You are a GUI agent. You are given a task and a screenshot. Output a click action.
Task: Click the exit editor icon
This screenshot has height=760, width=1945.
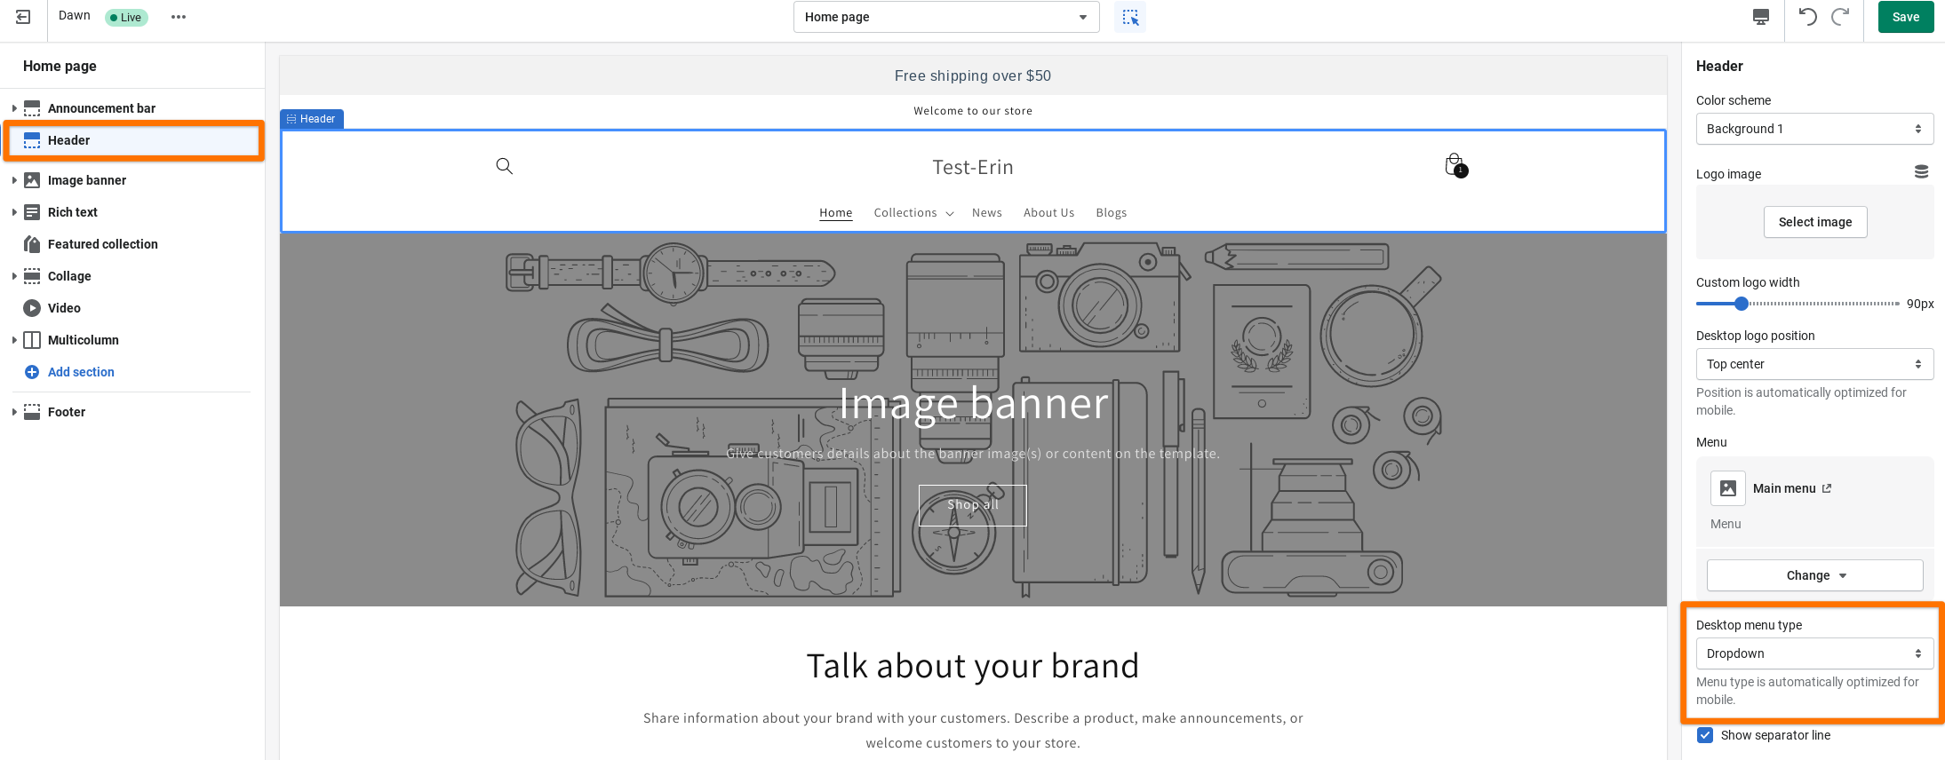(23, 17)
